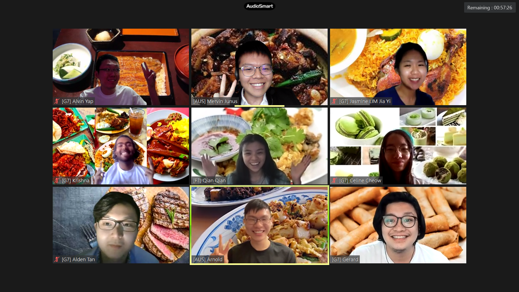This screenshot has height=292, width=519.
Task: Click the [G7] Alvin Yap name label
Action: (77, 101)
